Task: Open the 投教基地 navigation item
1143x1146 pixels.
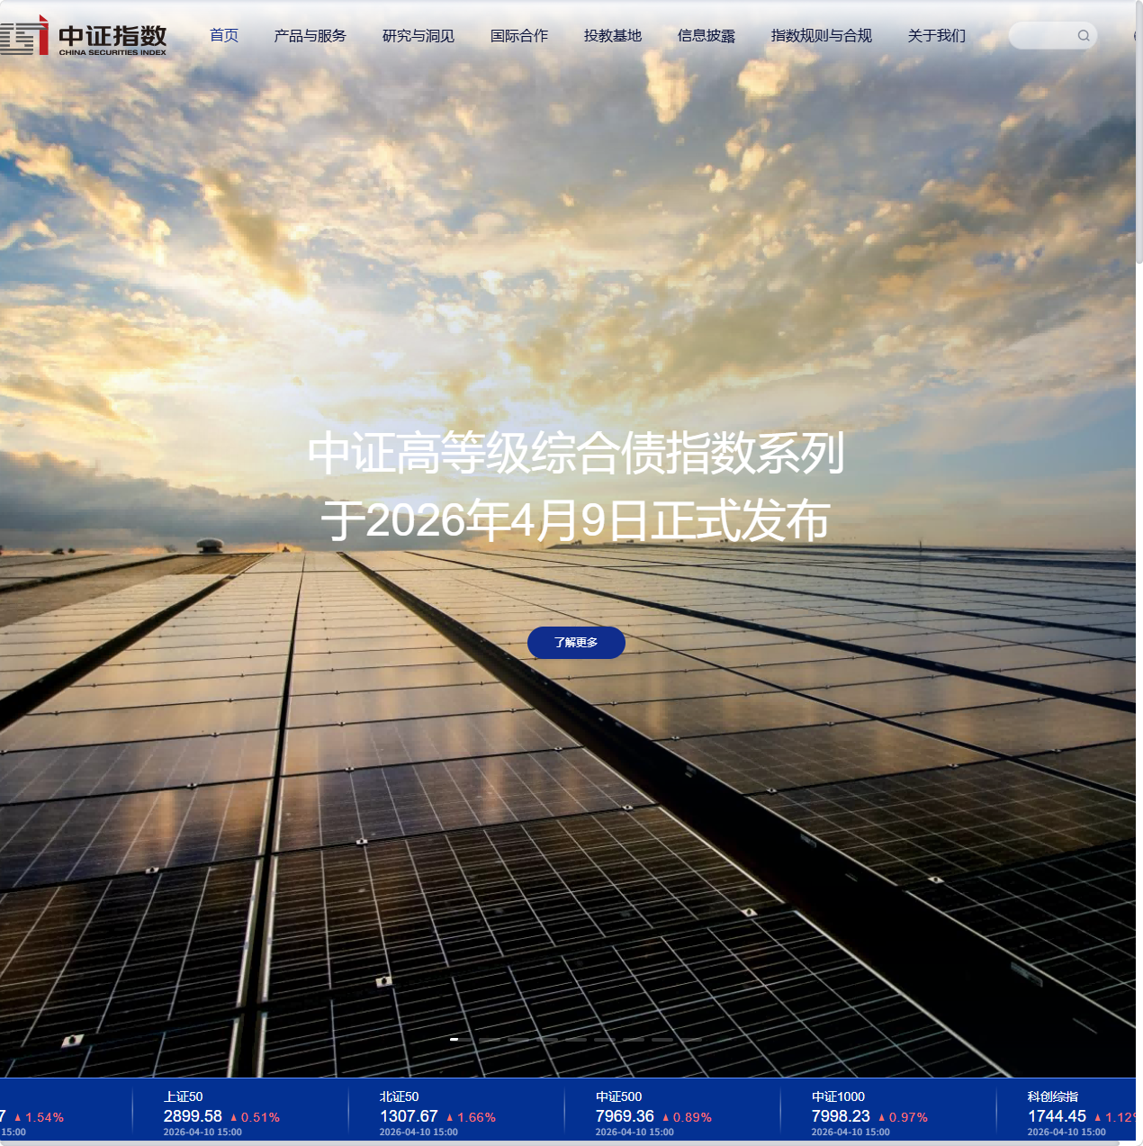Action: (612, 36)
